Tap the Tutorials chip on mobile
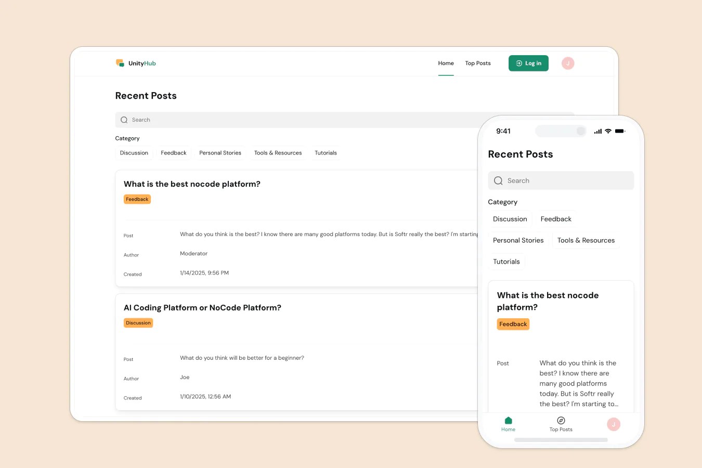 click(506, 262)
